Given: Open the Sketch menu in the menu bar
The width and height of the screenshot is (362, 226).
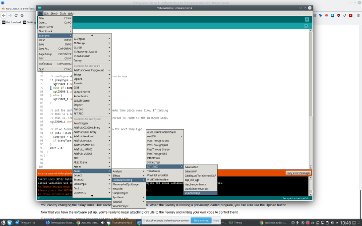Looking at the screenshot, I should click(x=55, y=13).
